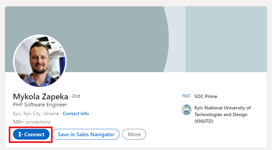272x150 pixels.
Task: Open the More actions menu
Action: [x=134, y=134]
